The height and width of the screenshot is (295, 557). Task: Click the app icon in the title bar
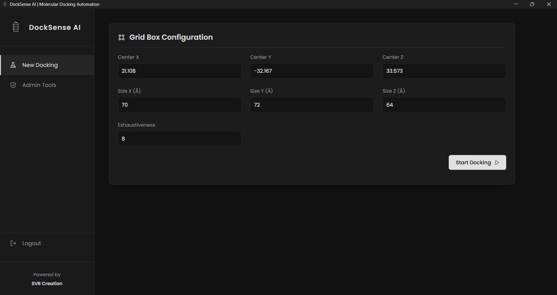[5, 4]
